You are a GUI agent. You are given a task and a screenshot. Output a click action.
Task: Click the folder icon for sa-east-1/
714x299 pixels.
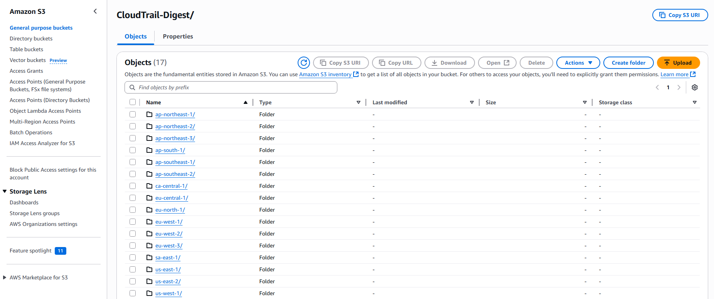click(x=150, y=257)
